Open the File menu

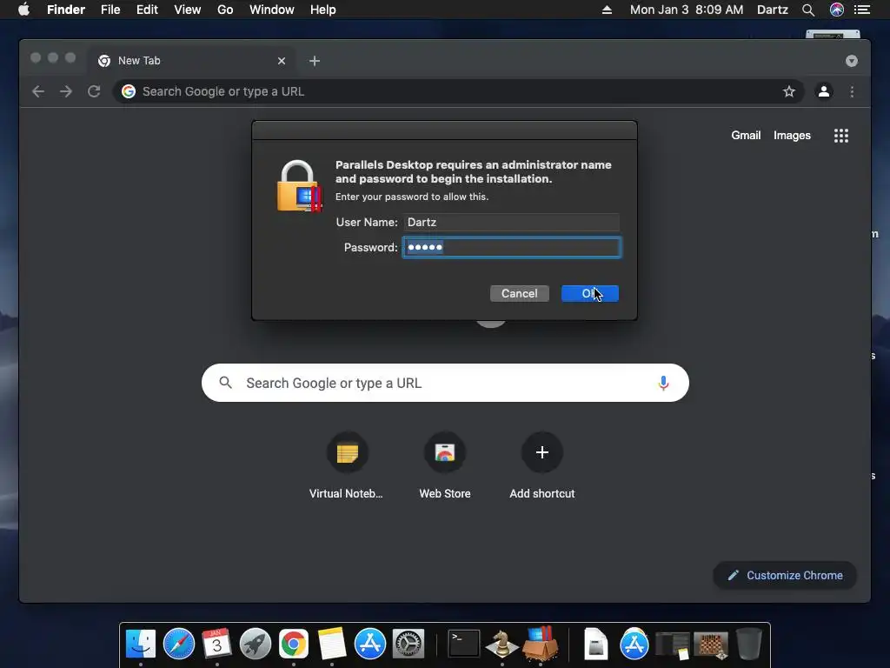(110, 10)
